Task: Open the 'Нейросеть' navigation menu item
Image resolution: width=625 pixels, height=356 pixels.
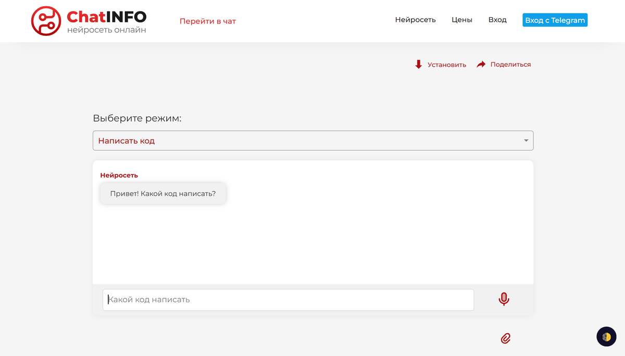Action: pyautogui.click(x=415, y=20)
